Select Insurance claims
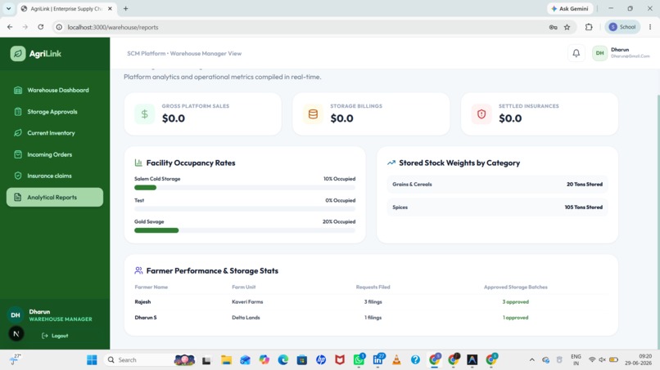 coord(55,176)
